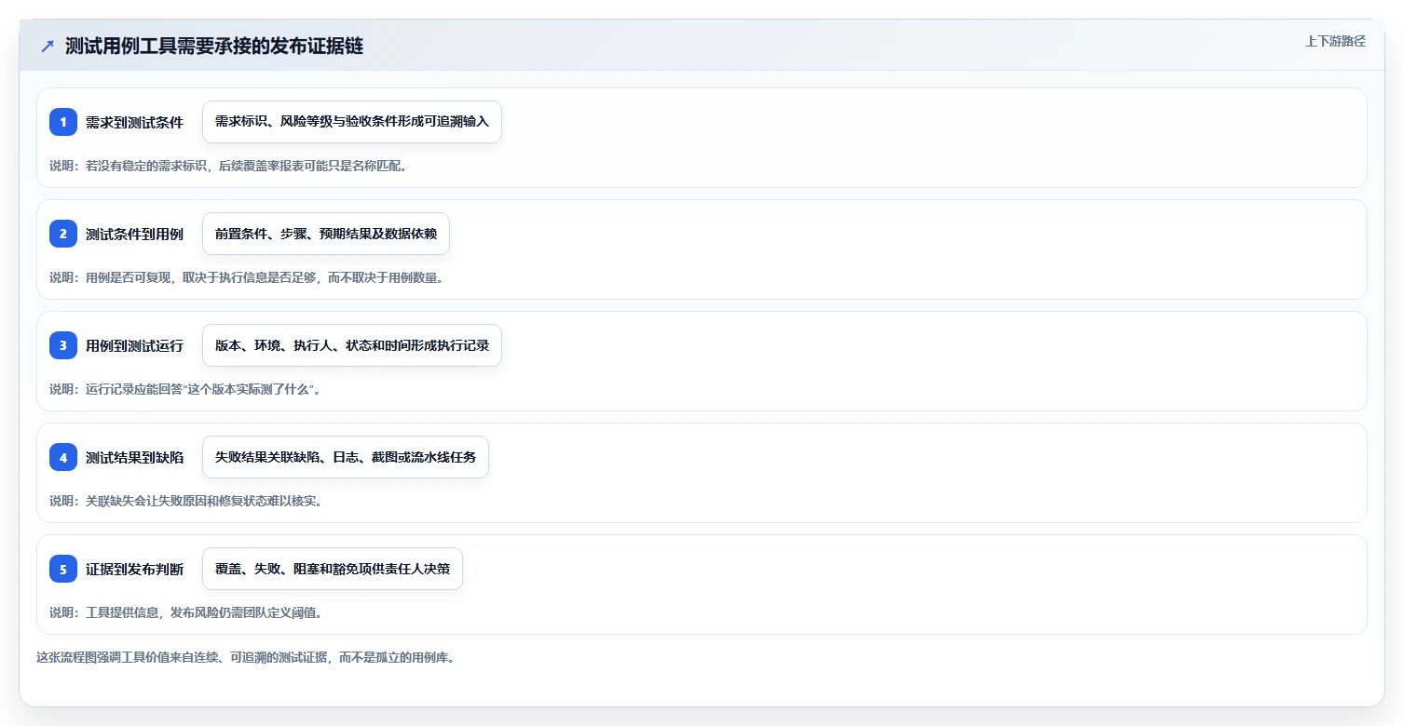Click step number badge 5
Viewport: 1404px width, 726px height.
tap(63, 569)
